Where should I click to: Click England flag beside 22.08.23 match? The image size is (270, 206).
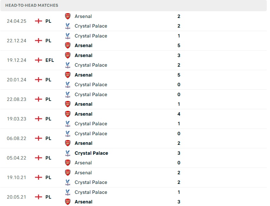(x=39, y=99)
